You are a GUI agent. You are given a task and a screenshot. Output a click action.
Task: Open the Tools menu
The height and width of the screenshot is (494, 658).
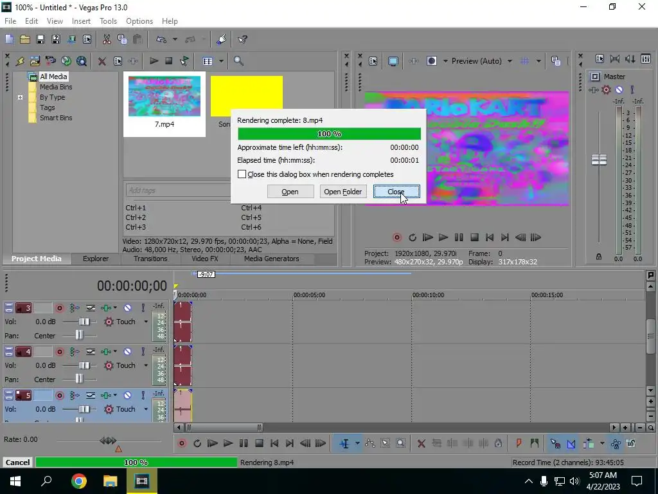point(108,21)
